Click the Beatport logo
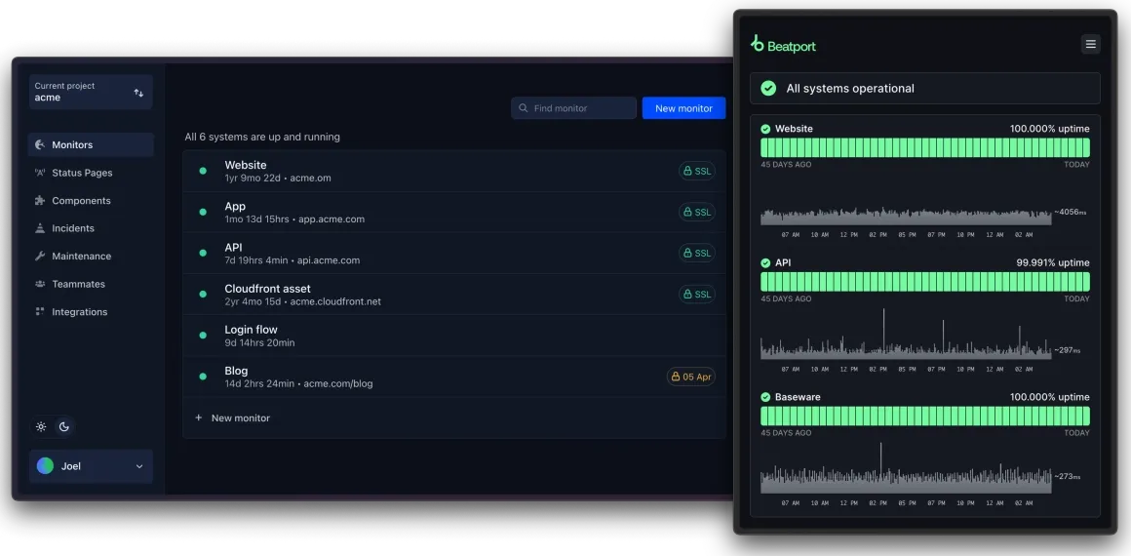1131x556 pixels. point(783,45)
